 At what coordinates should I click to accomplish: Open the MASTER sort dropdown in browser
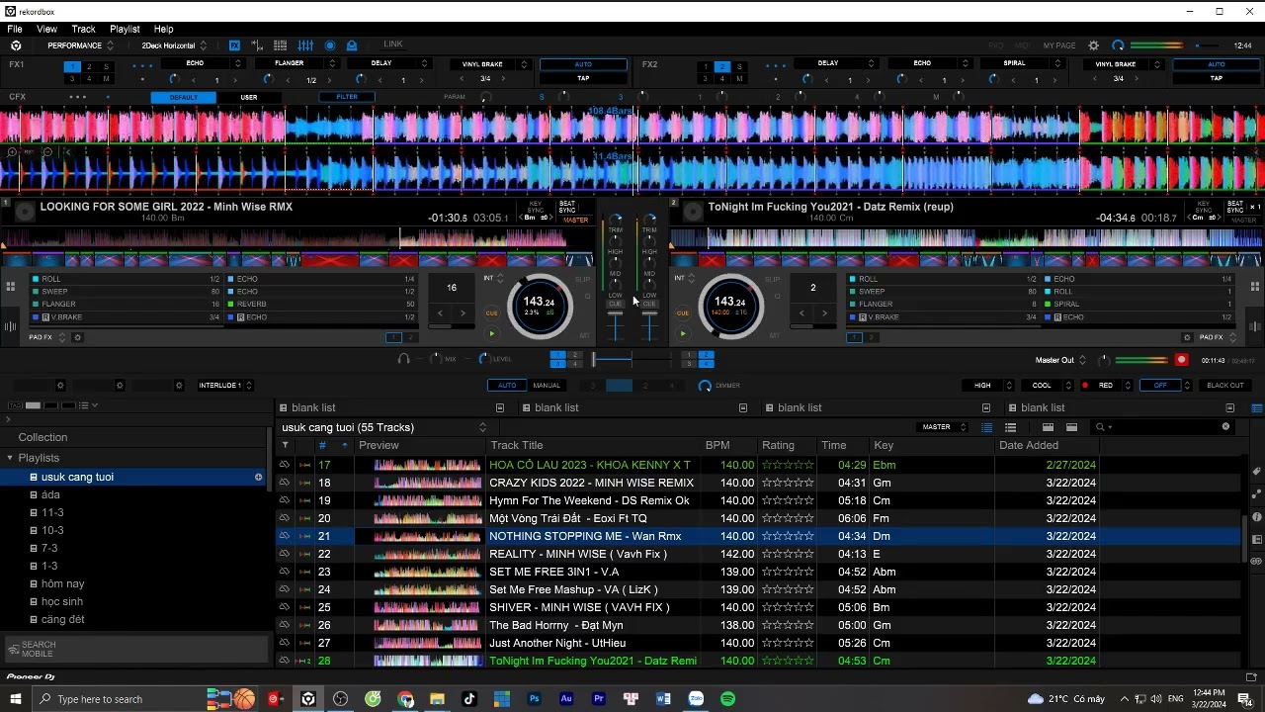point(943,427)
